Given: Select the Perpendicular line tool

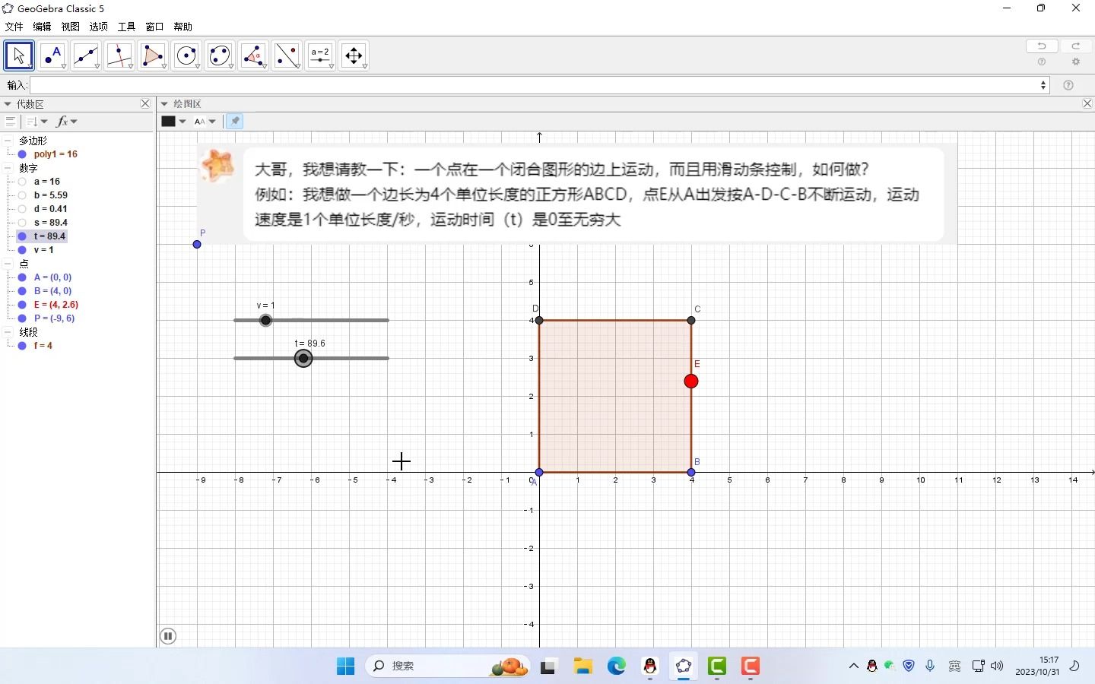Looking at the screenshot, I should [x=120, y=55].
